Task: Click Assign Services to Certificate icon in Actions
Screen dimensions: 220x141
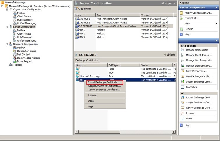Action: (182, 103)
